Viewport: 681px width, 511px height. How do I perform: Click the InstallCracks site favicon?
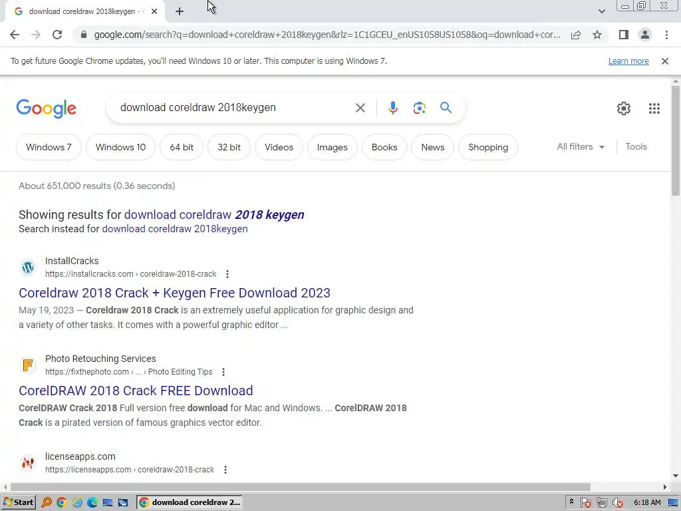tap(28, 267)
